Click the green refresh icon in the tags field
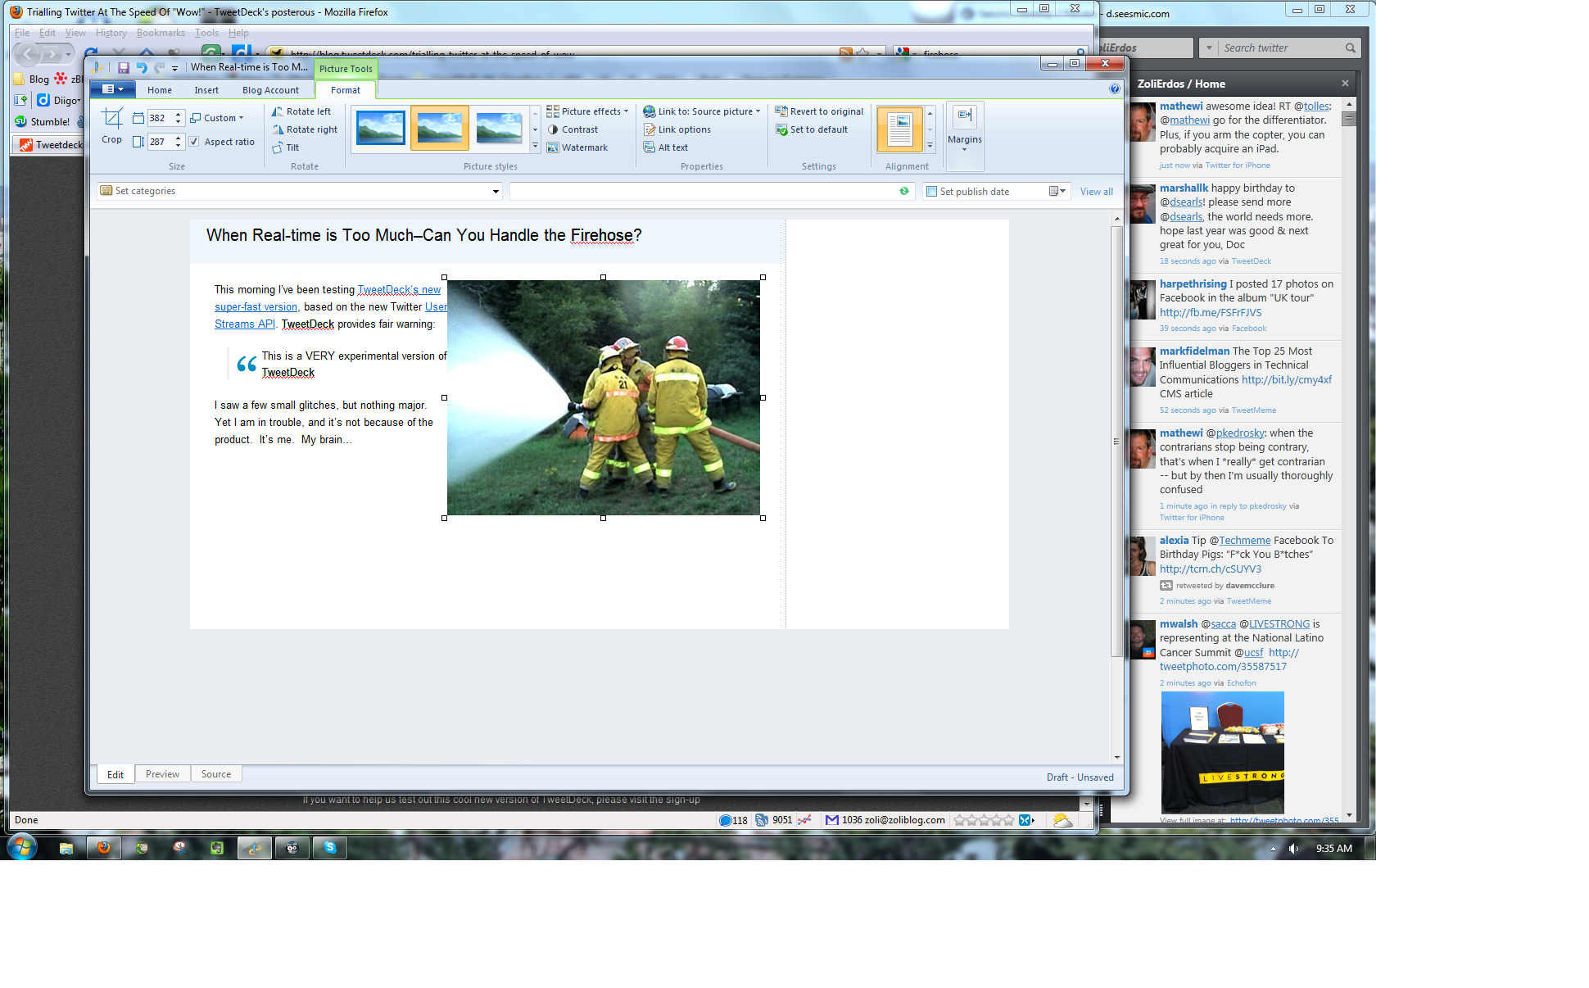Image resolution: width=1589 pixels, height=988 pixels. (904, 191)
